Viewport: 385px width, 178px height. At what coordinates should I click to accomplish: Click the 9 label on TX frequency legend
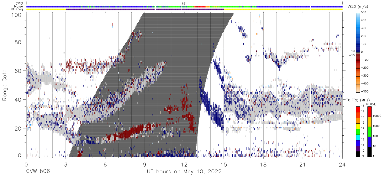pyautogui.click(x=363, y=156)
